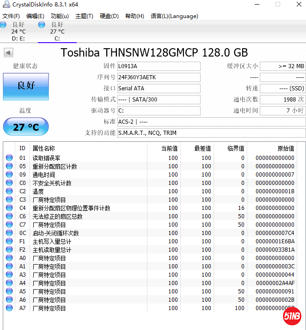
Task: Select the D: E: disk tab
Action: tap(18, 32)
